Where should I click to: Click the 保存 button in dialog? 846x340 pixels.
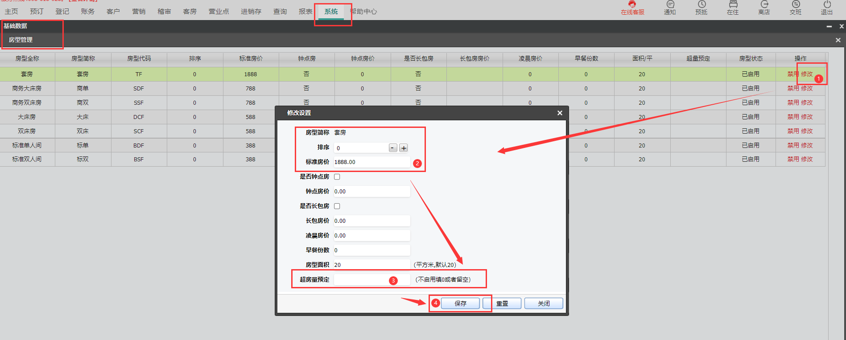pos(461,303)
